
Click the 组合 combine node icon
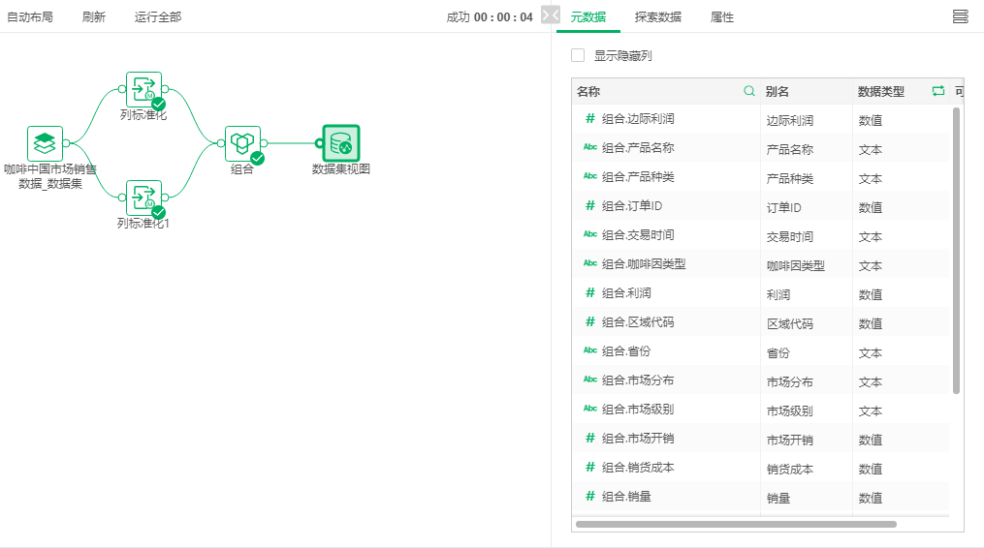[x=242, y=143]
